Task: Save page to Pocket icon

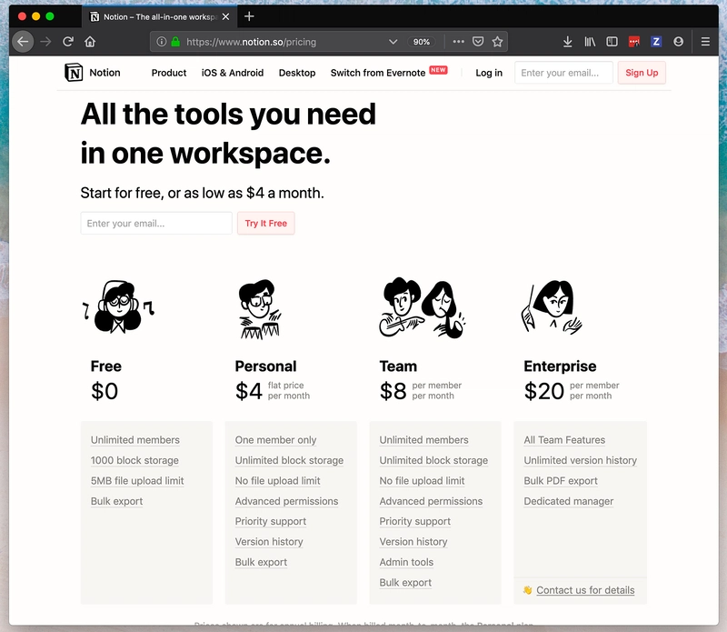Action: point(478,42)
